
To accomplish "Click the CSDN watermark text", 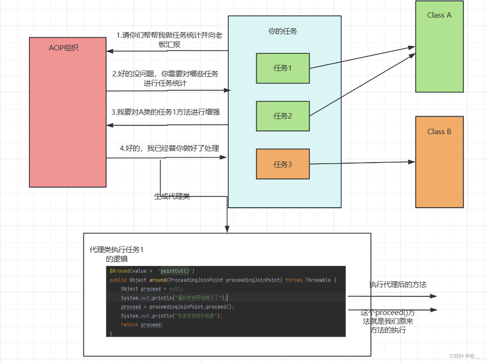I will pyautogui.click(x=465, y=356).
